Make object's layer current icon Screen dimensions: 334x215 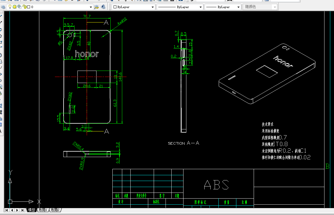point(97,7)
